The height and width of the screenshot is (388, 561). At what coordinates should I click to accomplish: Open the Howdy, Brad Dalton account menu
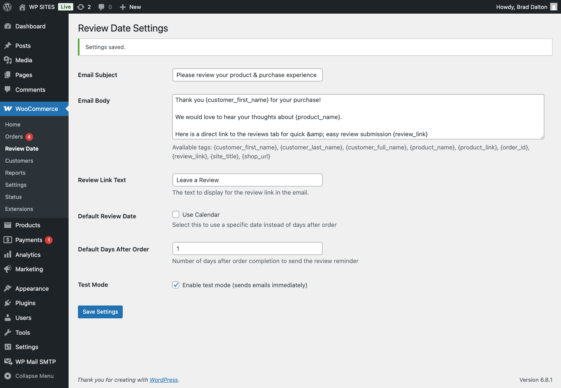point(521,7)
